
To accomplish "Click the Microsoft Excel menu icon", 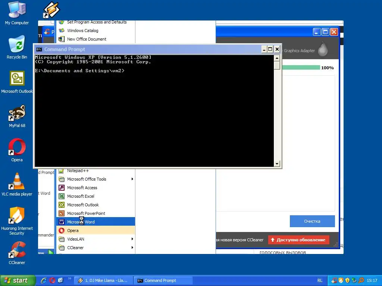I will [62, 196].
